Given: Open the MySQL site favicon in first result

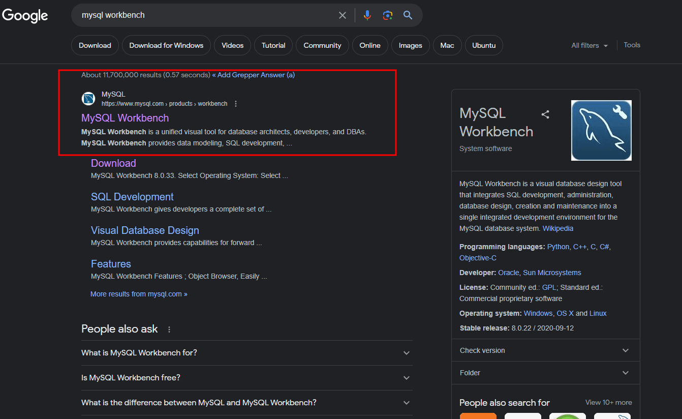Looking at the screenshot, I should [88, 99].
